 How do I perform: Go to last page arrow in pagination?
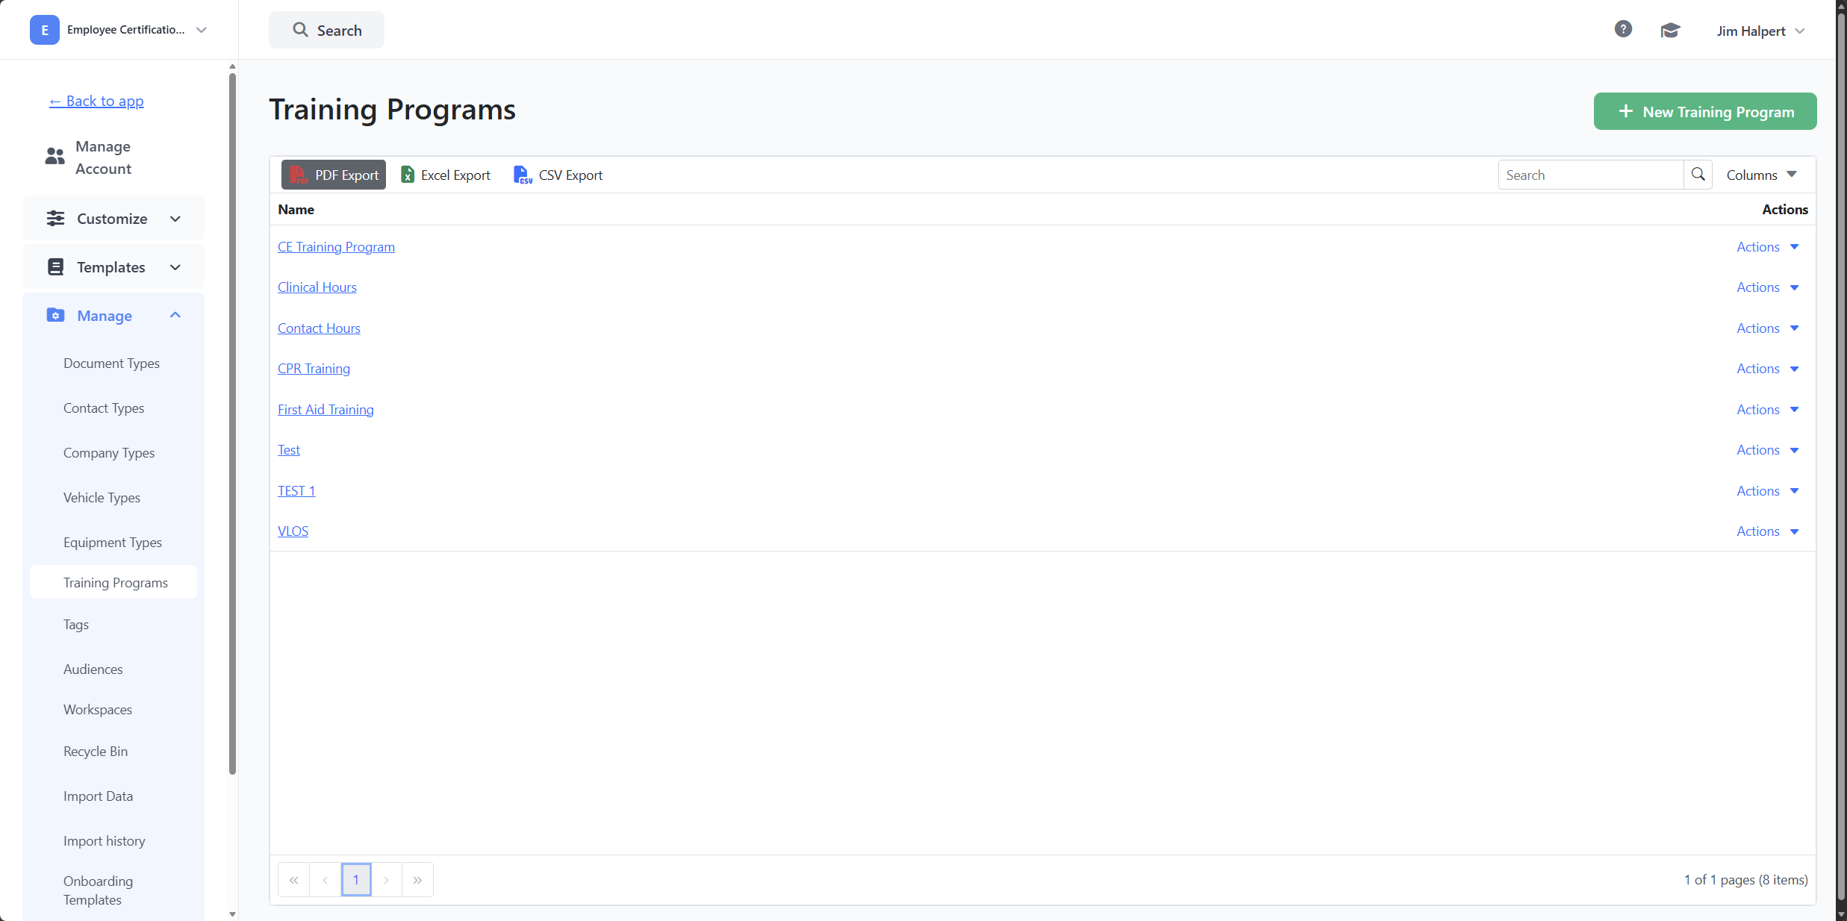click(x=417, y=880)
